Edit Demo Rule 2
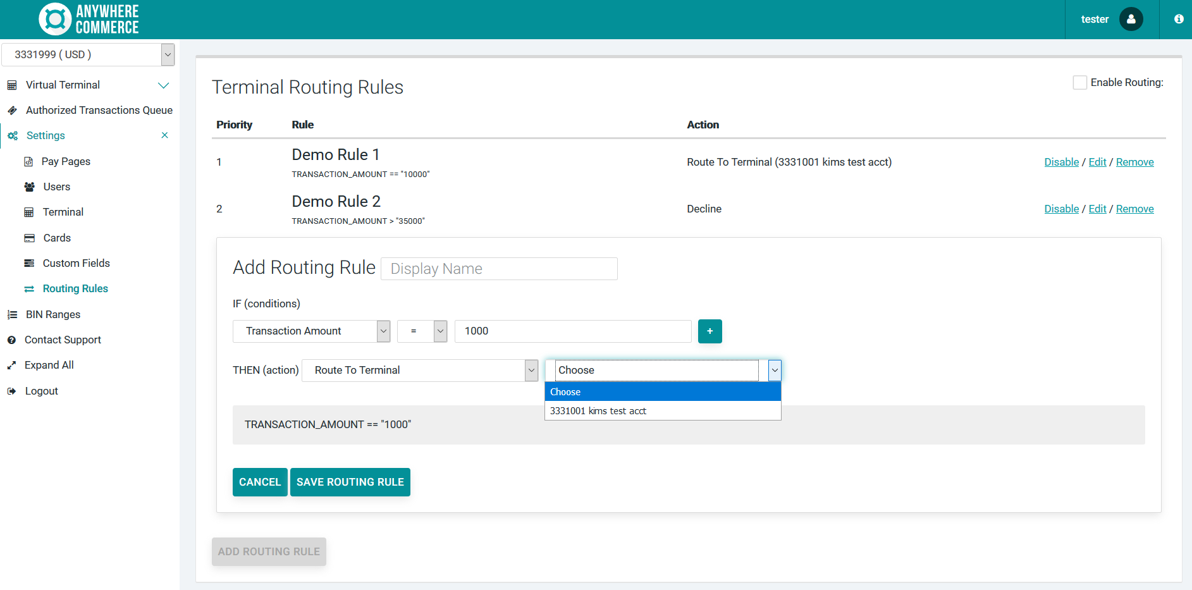Screen dimensions: 1192x590 (x=1097, y=209)
